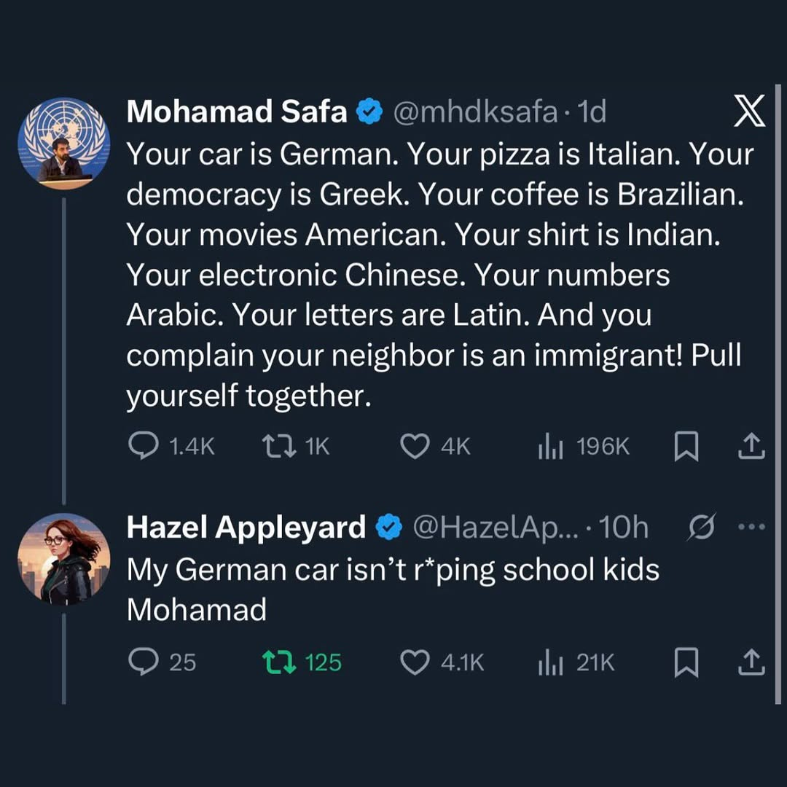
Task: Open more options menu on Hazel's reply
Action: click(x=753, y=528)
